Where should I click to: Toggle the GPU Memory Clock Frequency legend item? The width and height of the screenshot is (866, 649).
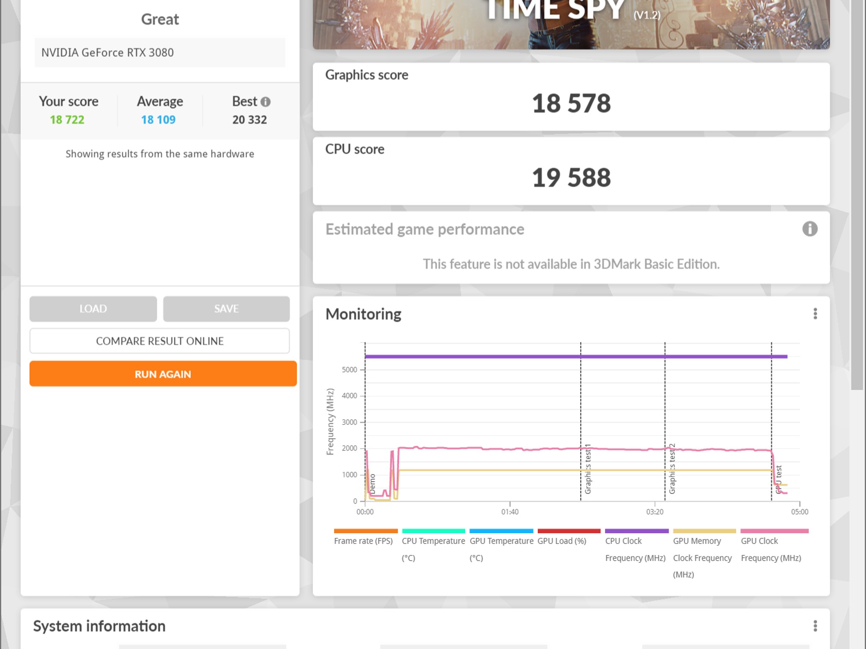704,554
